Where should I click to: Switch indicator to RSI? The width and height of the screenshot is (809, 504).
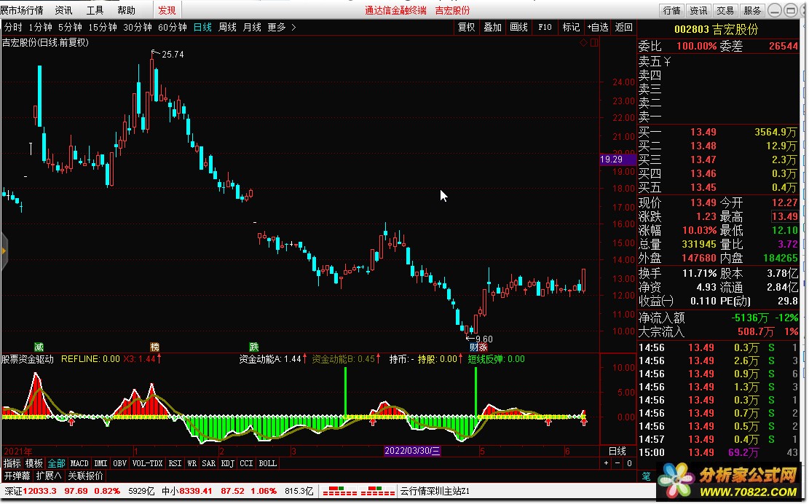click(175, 463)
